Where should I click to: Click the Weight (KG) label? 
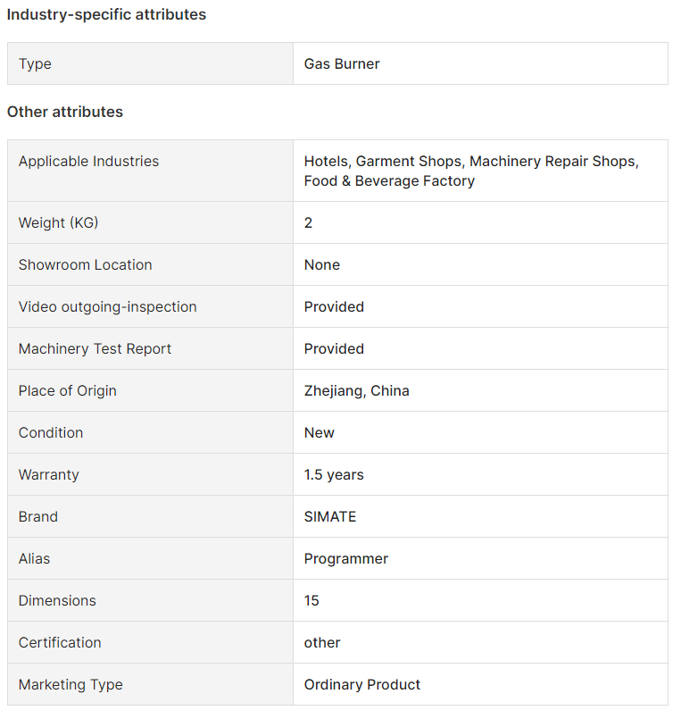tap(58, 223)
